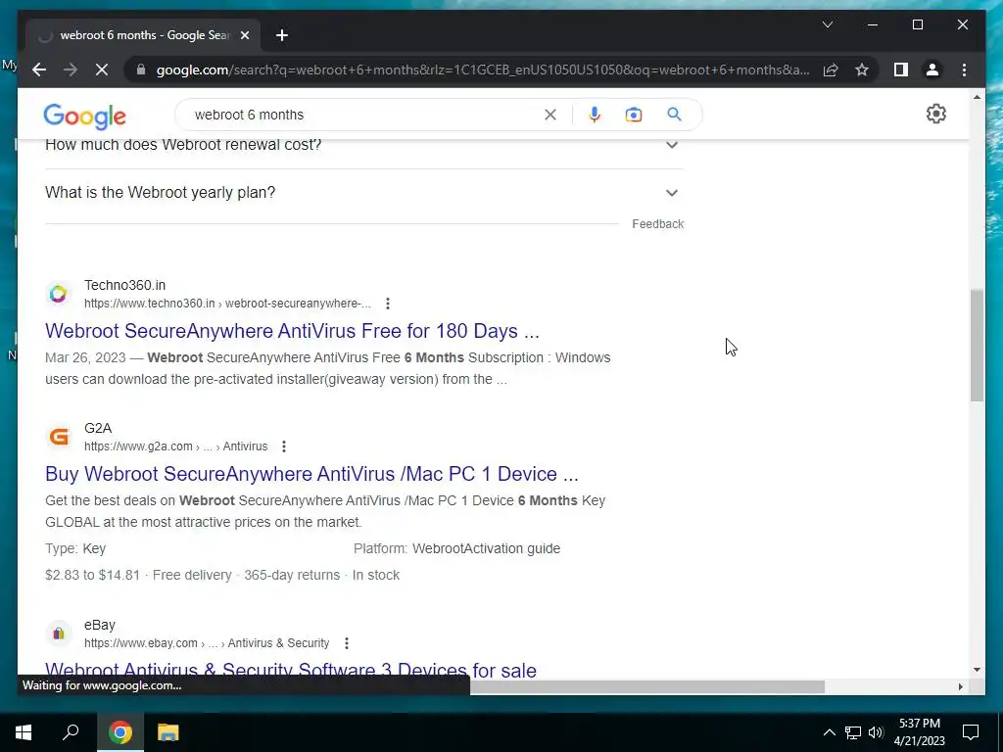Search by image with camera icon

click(634, 115)
